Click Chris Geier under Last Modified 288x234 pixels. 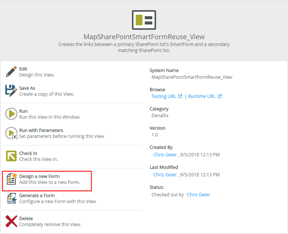[165, 174]
